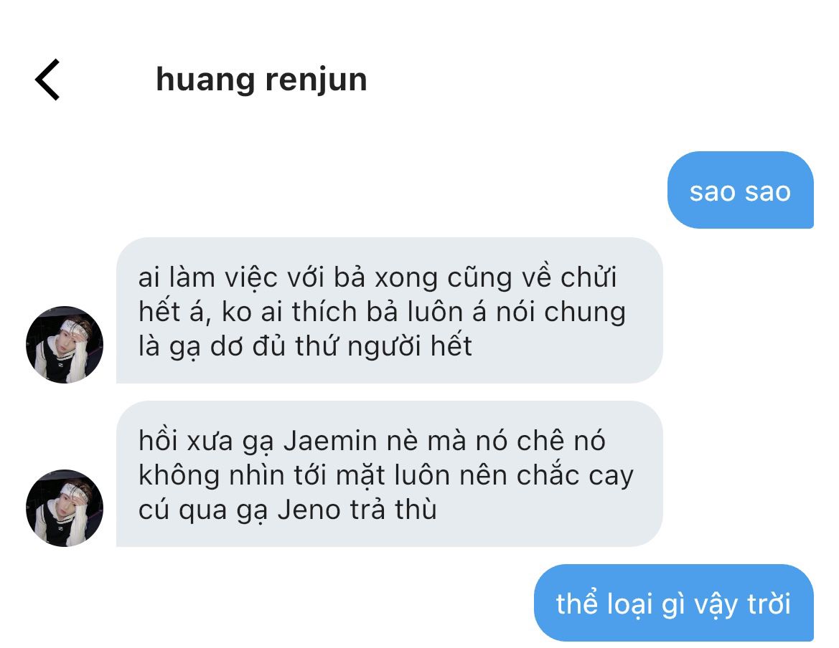Click "renjun" in the header name
The image size is (839, 648).
coord(317,81)
